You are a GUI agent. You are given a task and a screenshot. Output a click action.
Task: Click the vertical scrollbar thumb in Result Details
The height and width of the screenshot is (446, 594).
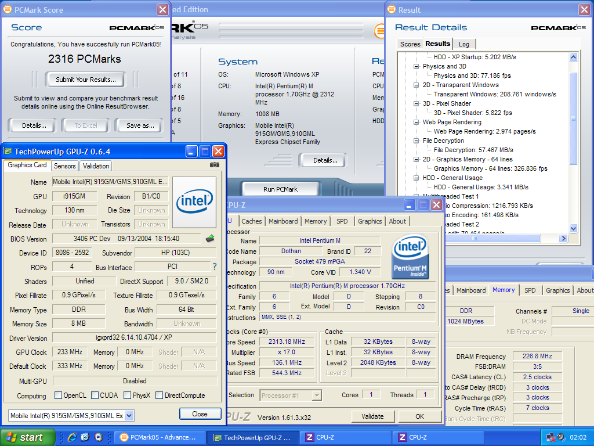tap(573, 118)
